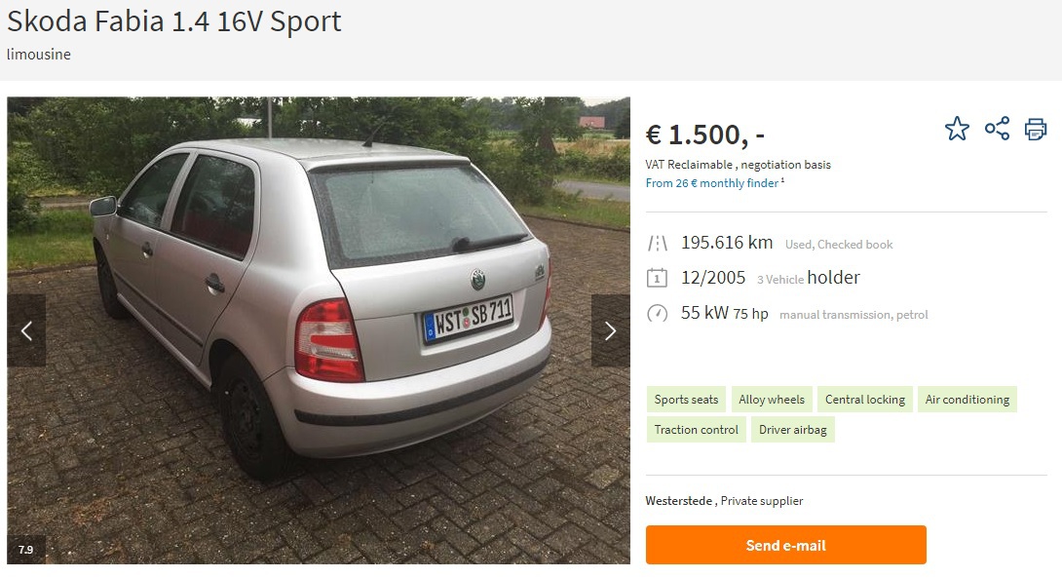
Task: Click the Westerstede location text
Action: pos(679,501)
